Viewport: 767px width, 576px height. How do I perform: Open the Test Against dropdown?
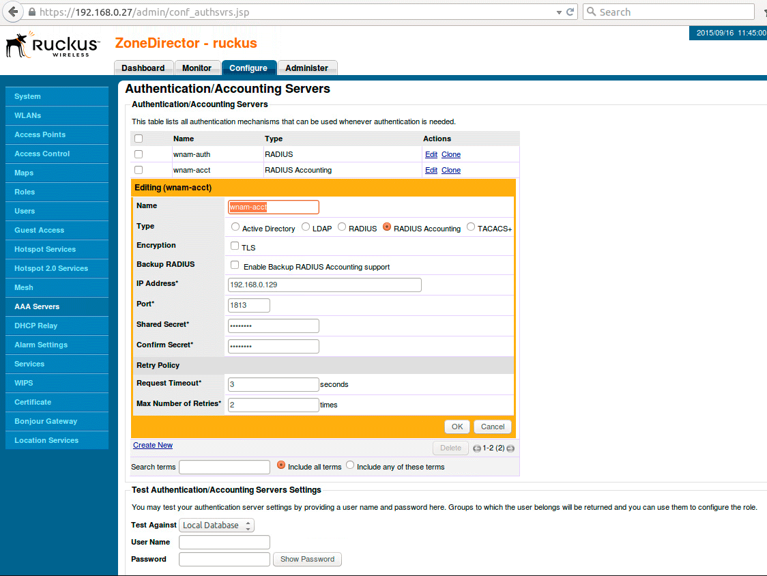(216, 525)
